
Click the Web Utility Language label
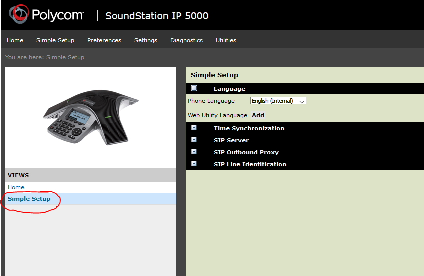(217, 115)
